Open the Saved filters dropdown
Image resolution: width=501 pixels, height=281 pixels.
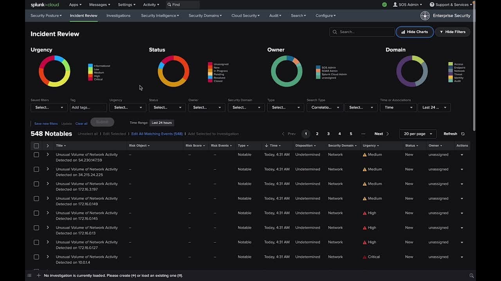(x=49, y=107)
